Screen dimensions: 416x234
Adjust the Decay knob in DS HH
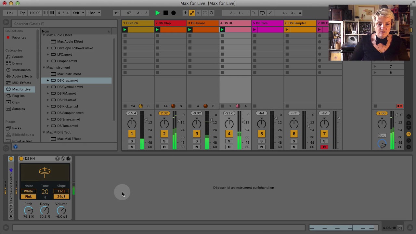[x=45, y=211]
